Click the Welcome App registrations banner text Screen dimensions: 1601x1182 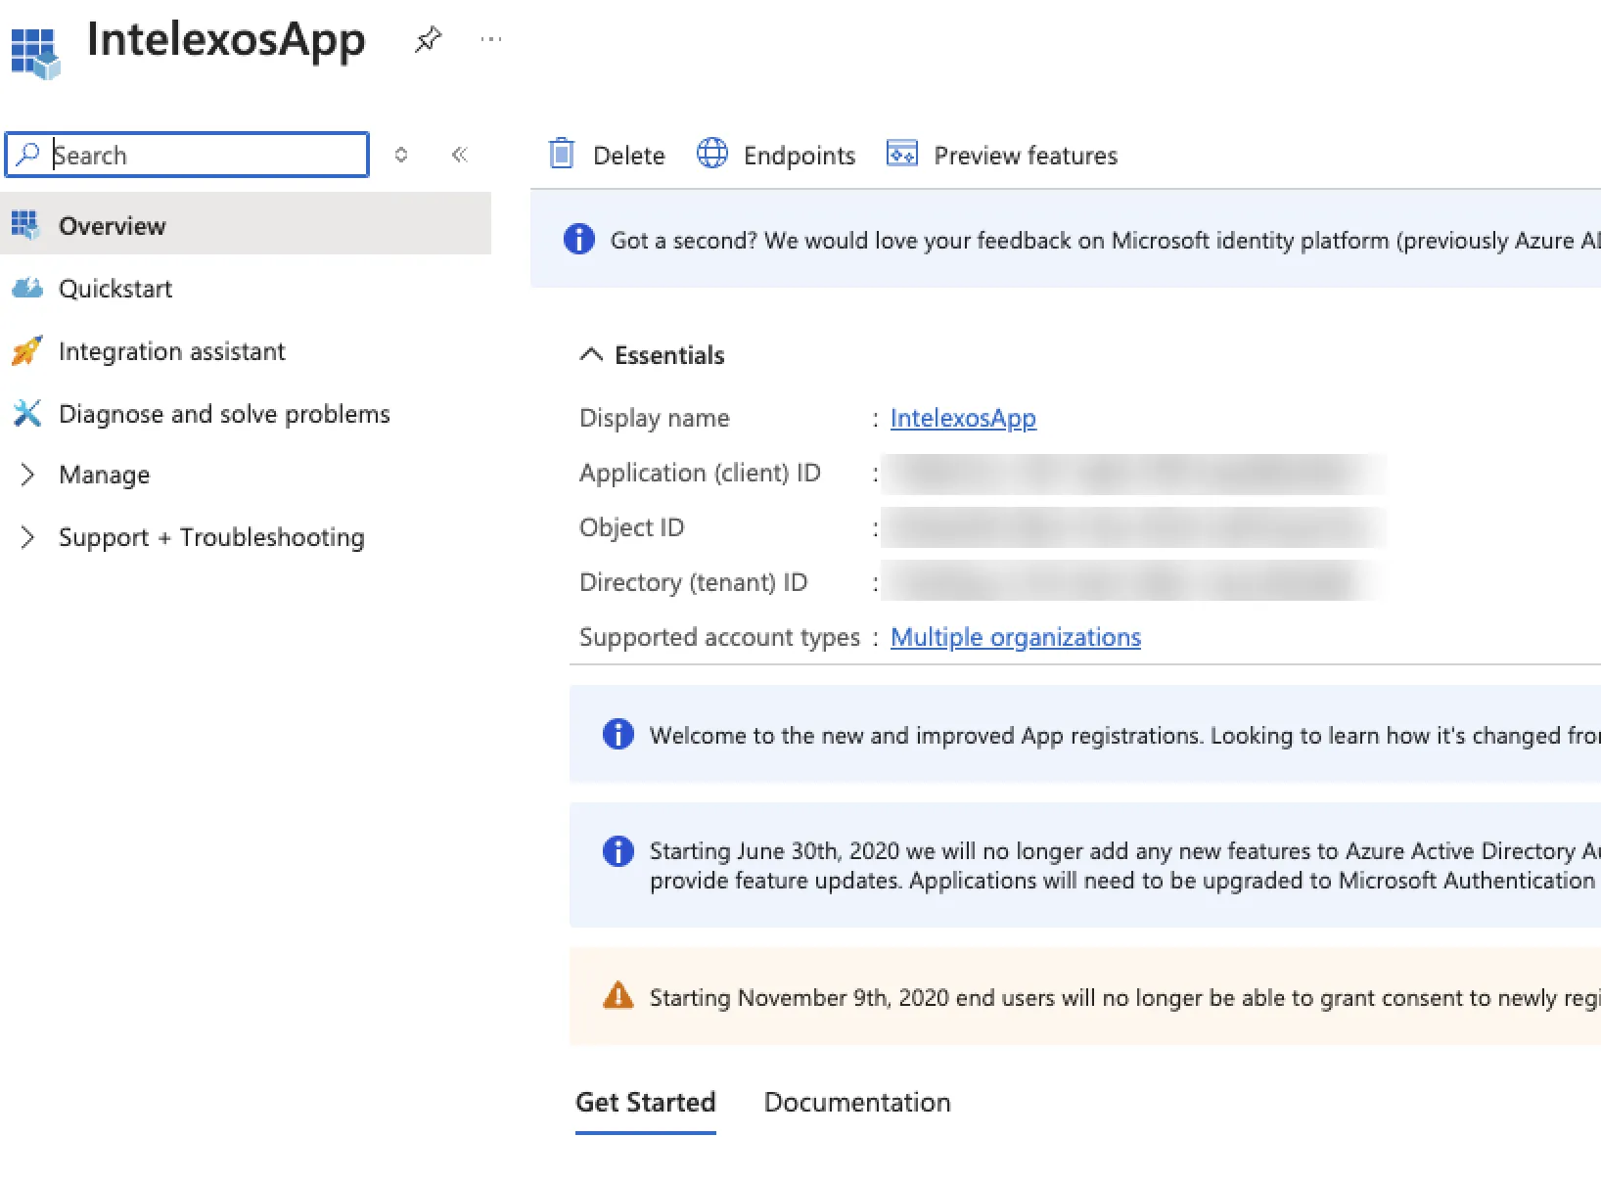[x=1125, y=735]
